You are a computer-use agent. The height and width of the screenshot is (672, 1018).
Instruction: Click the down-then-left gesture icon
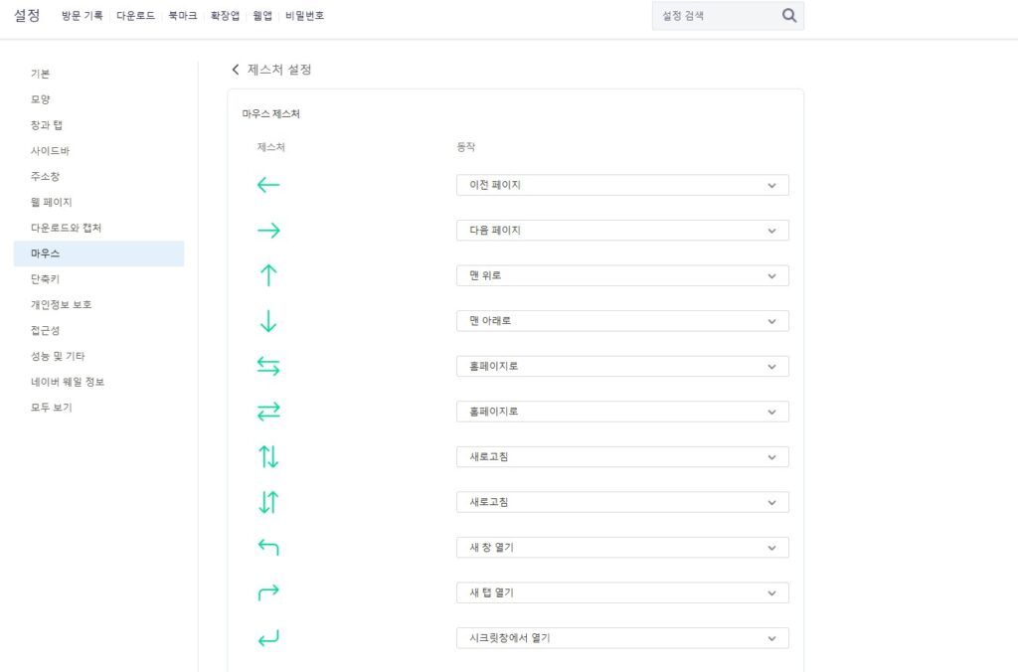pyautogui.click(x=268, y=638)
